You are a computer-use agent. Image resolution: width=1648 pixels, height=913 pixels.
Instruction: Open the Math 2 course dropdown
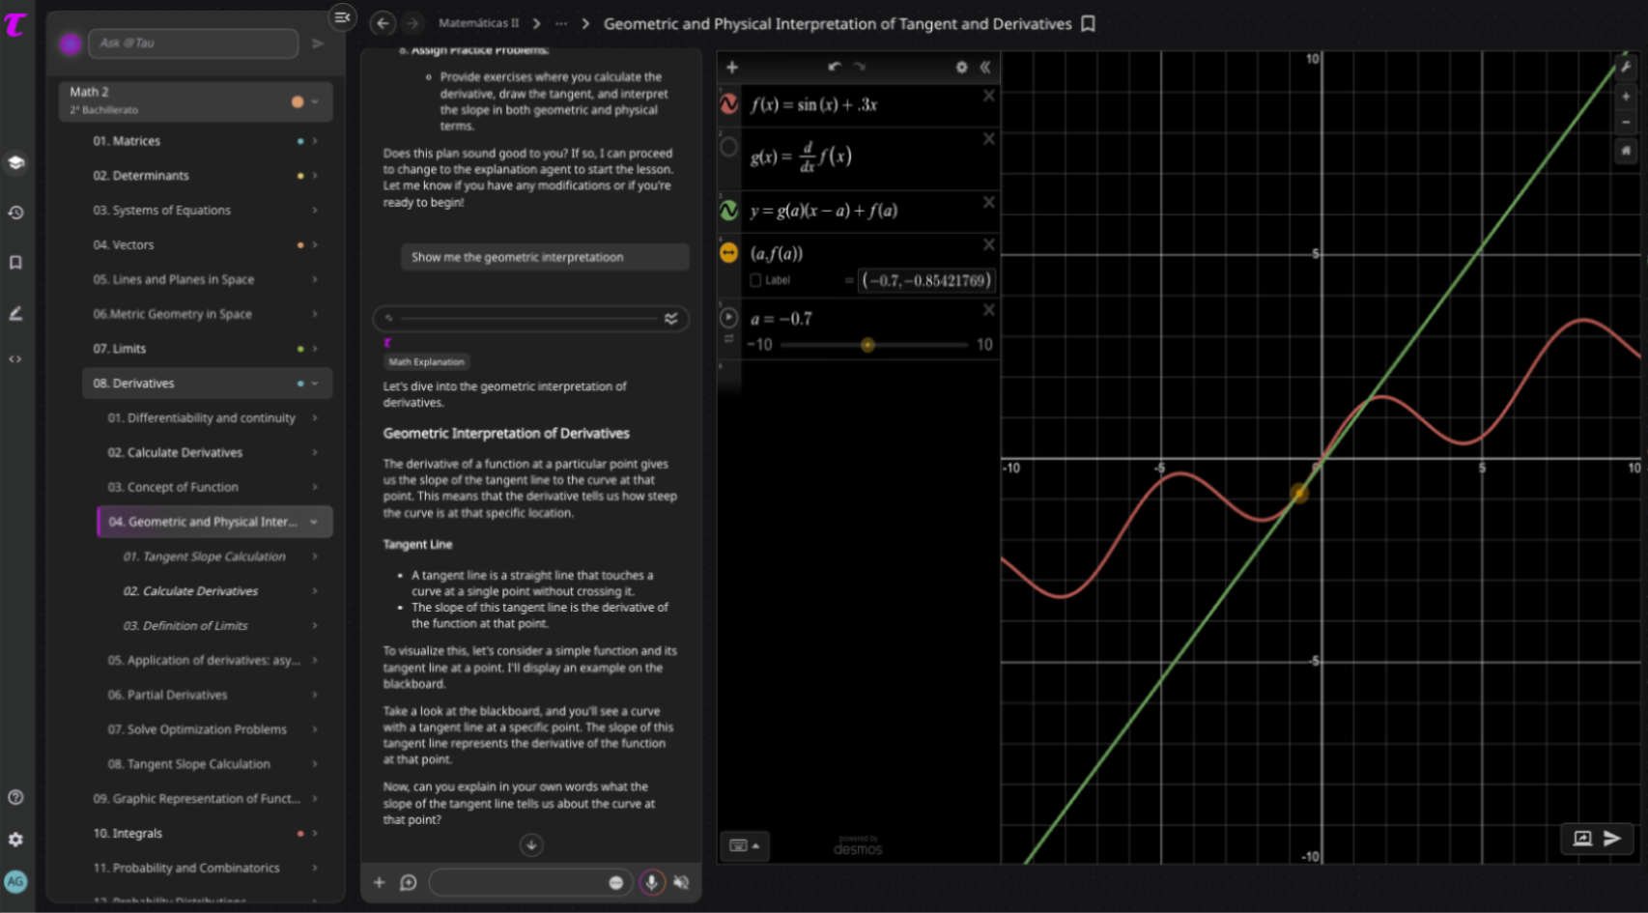(315, 101)
